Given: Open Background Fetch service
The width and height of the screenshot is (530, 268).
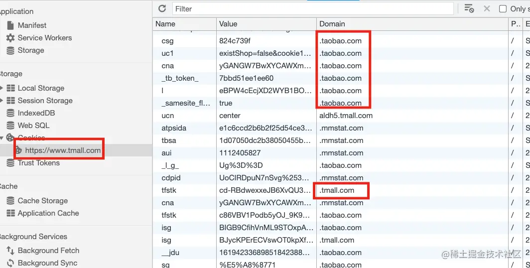Looking at the screenshot, I should pyautogui.click(x=48, y=251).
